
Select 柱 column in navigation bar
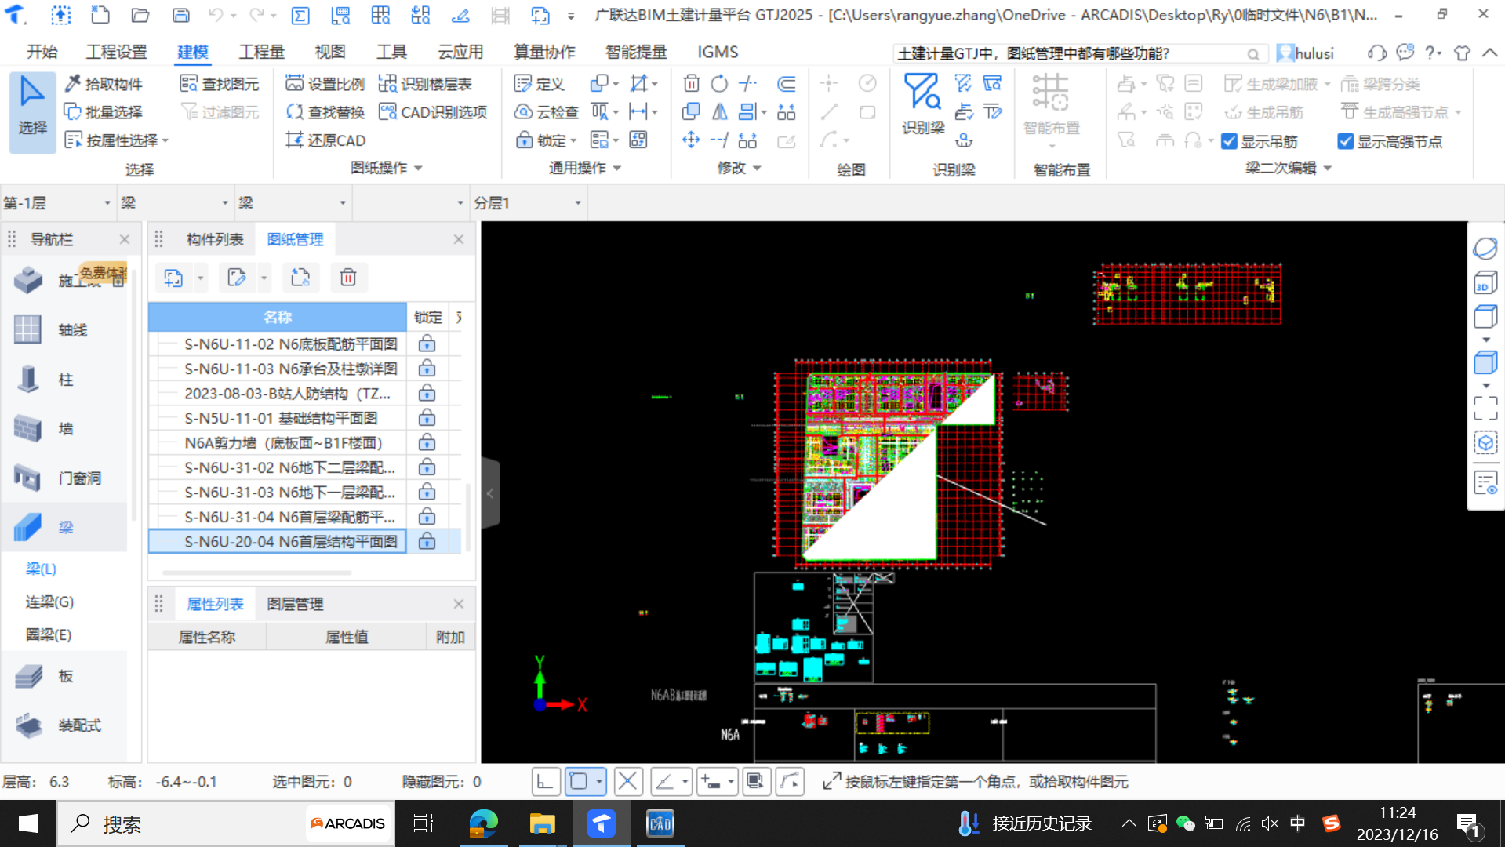[x=64, y=380]
